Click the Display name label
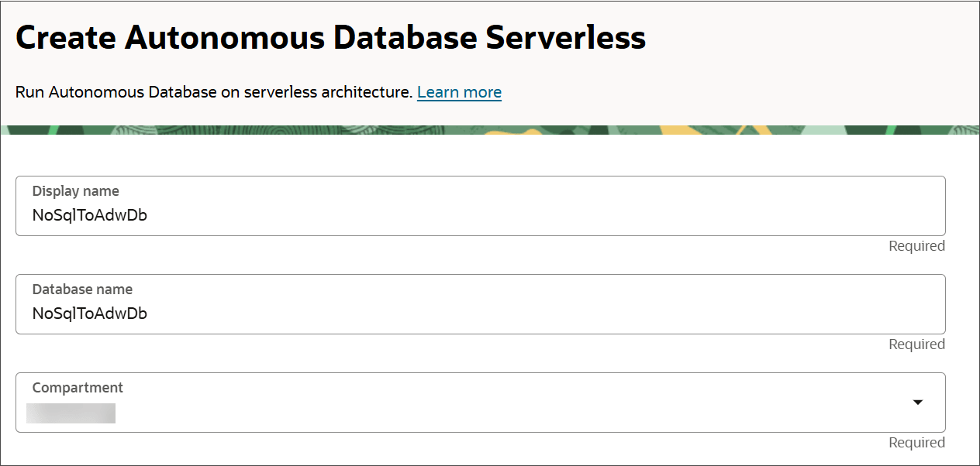Viewport: 980px width, 466px height. coord(76,191)
